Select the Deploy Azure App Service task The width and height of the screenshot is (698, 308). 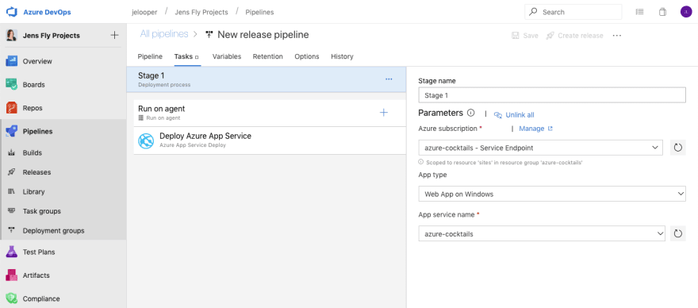270,141
